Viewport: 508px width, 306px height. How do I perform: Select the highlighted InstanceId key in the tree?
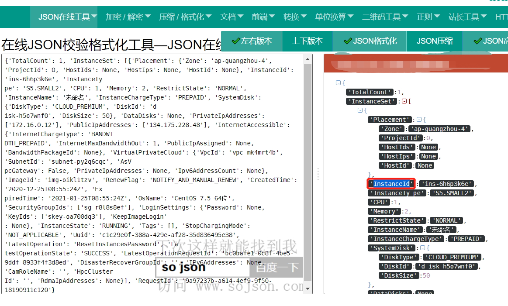tap(391, 183)
